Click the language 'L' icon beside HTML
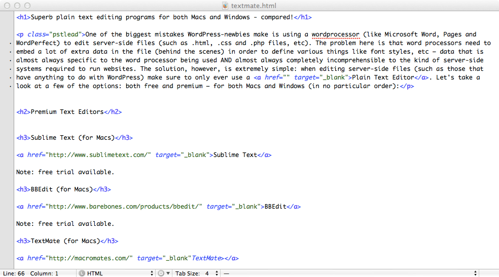The image size is (499, 277). coord(82,273)
